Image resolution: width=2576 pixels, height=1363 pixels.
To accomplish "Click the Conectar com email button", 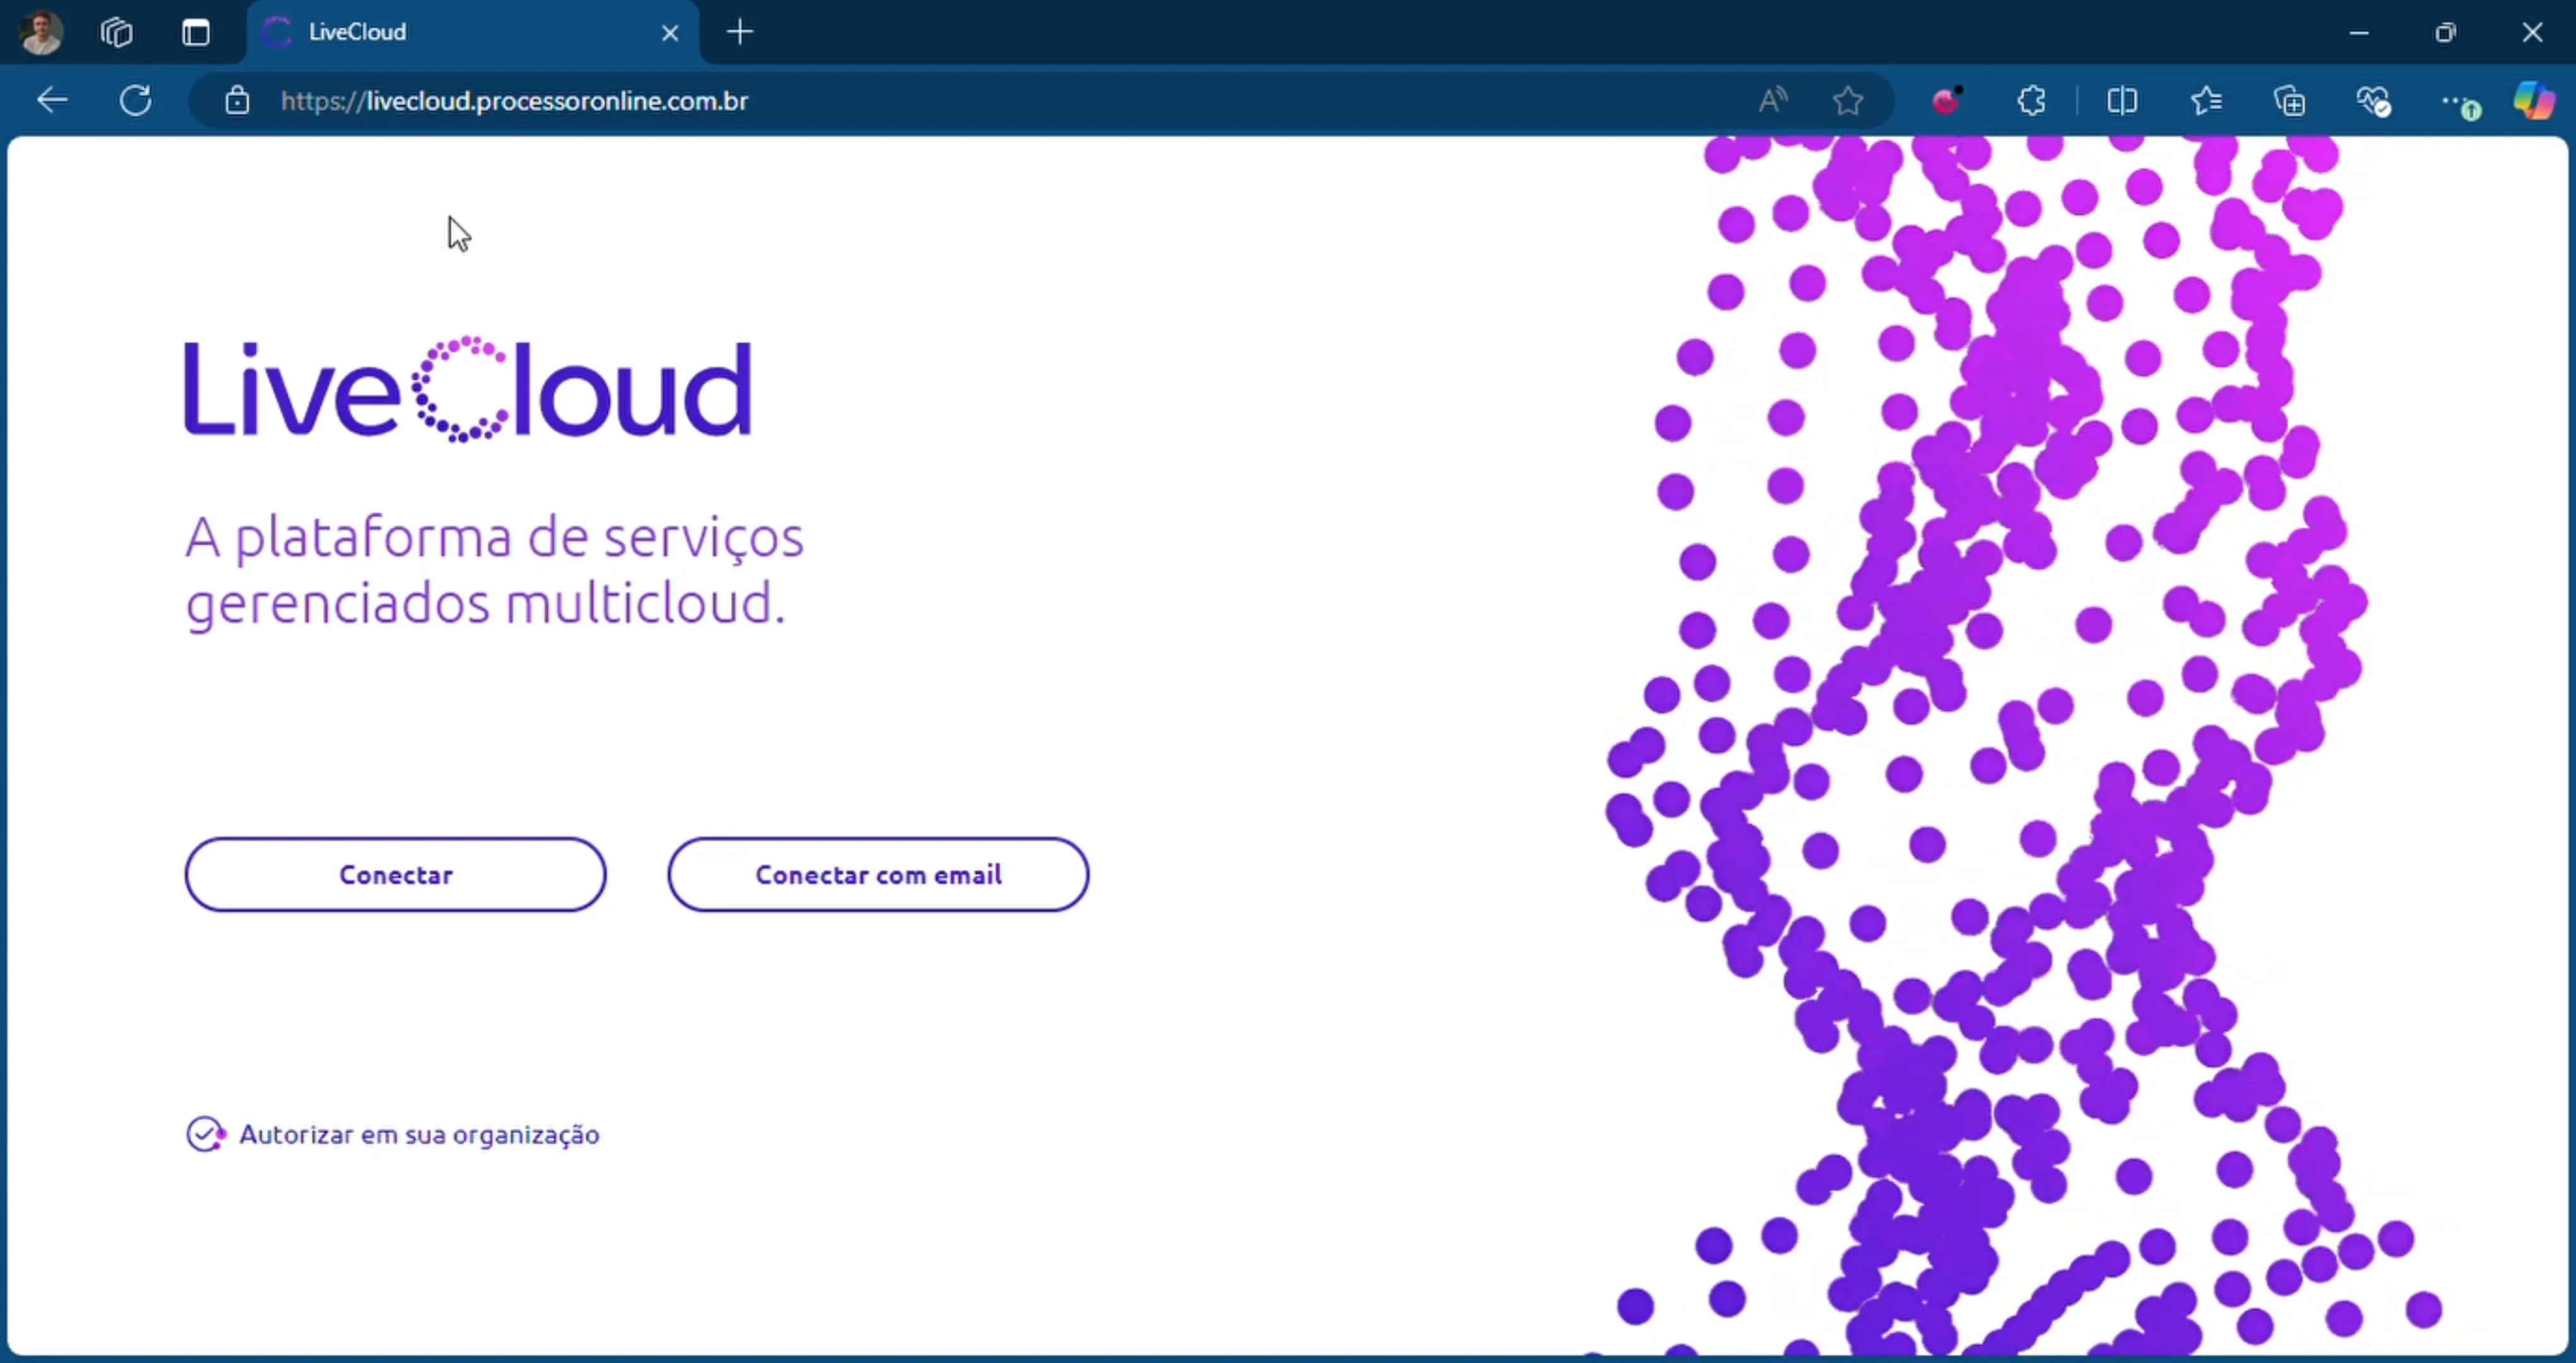I will (x=878, y=874).
